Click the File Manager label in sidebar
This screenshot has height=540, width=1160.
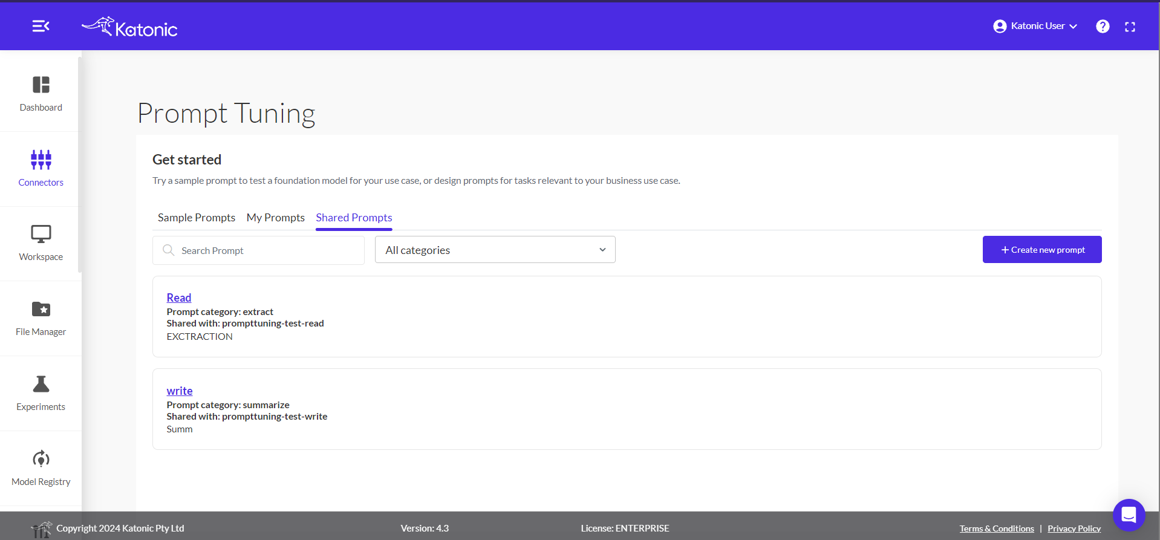(x=41, y=332)
